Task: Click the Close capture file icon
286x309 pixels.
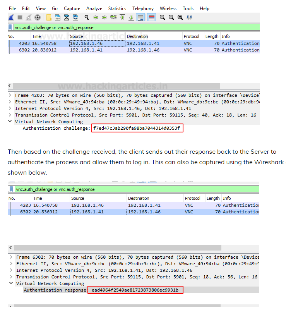Action: coord(67,17)
